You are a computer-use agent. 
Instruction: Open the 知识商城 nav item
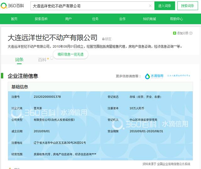click(149, 19)
